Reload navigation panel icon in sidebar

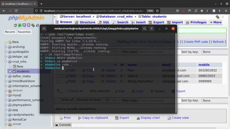37,25
